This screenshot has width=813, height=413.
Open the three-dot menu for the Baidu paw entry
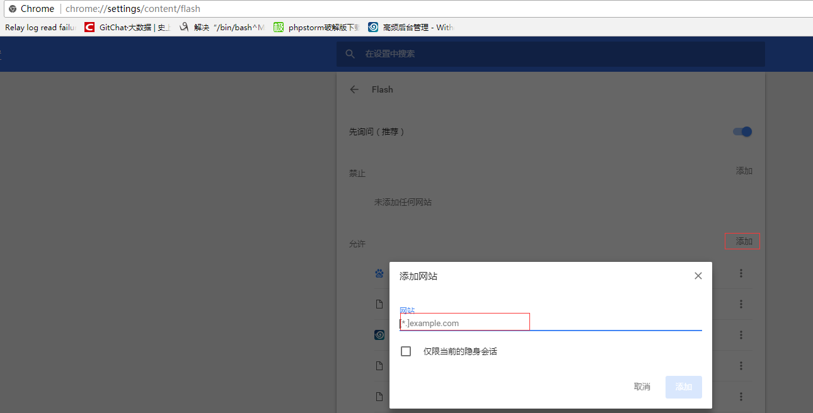(x=741, y=273)
